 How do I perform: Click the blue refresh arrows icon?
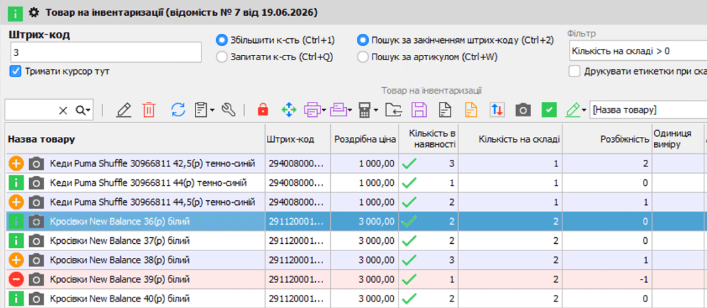coord(178,110)
